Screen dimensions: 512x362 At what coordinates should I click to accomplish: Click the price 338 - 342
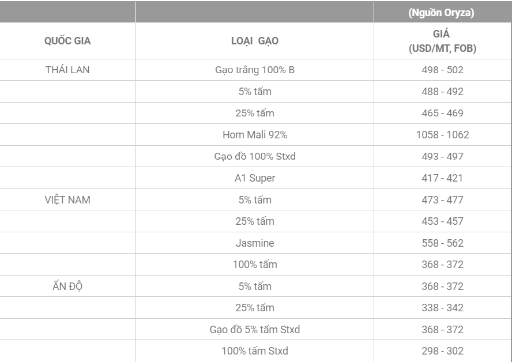(442, 308)
